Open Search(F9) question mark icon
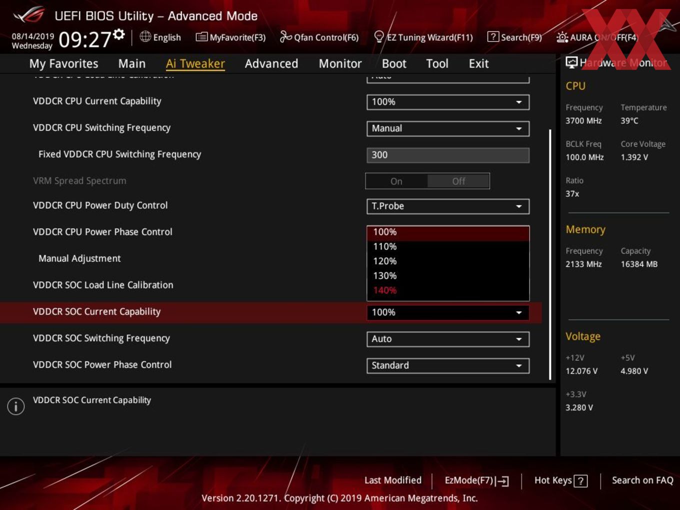680x510 pixels. [493, 36]
